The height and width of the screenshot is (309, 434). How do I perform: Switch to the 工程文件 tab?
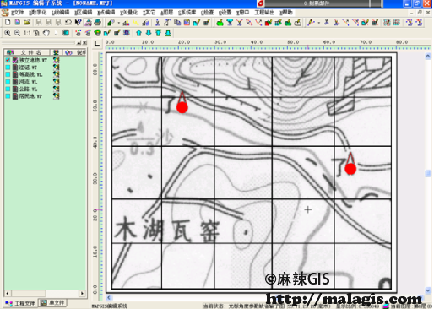[x=20, y=303]
